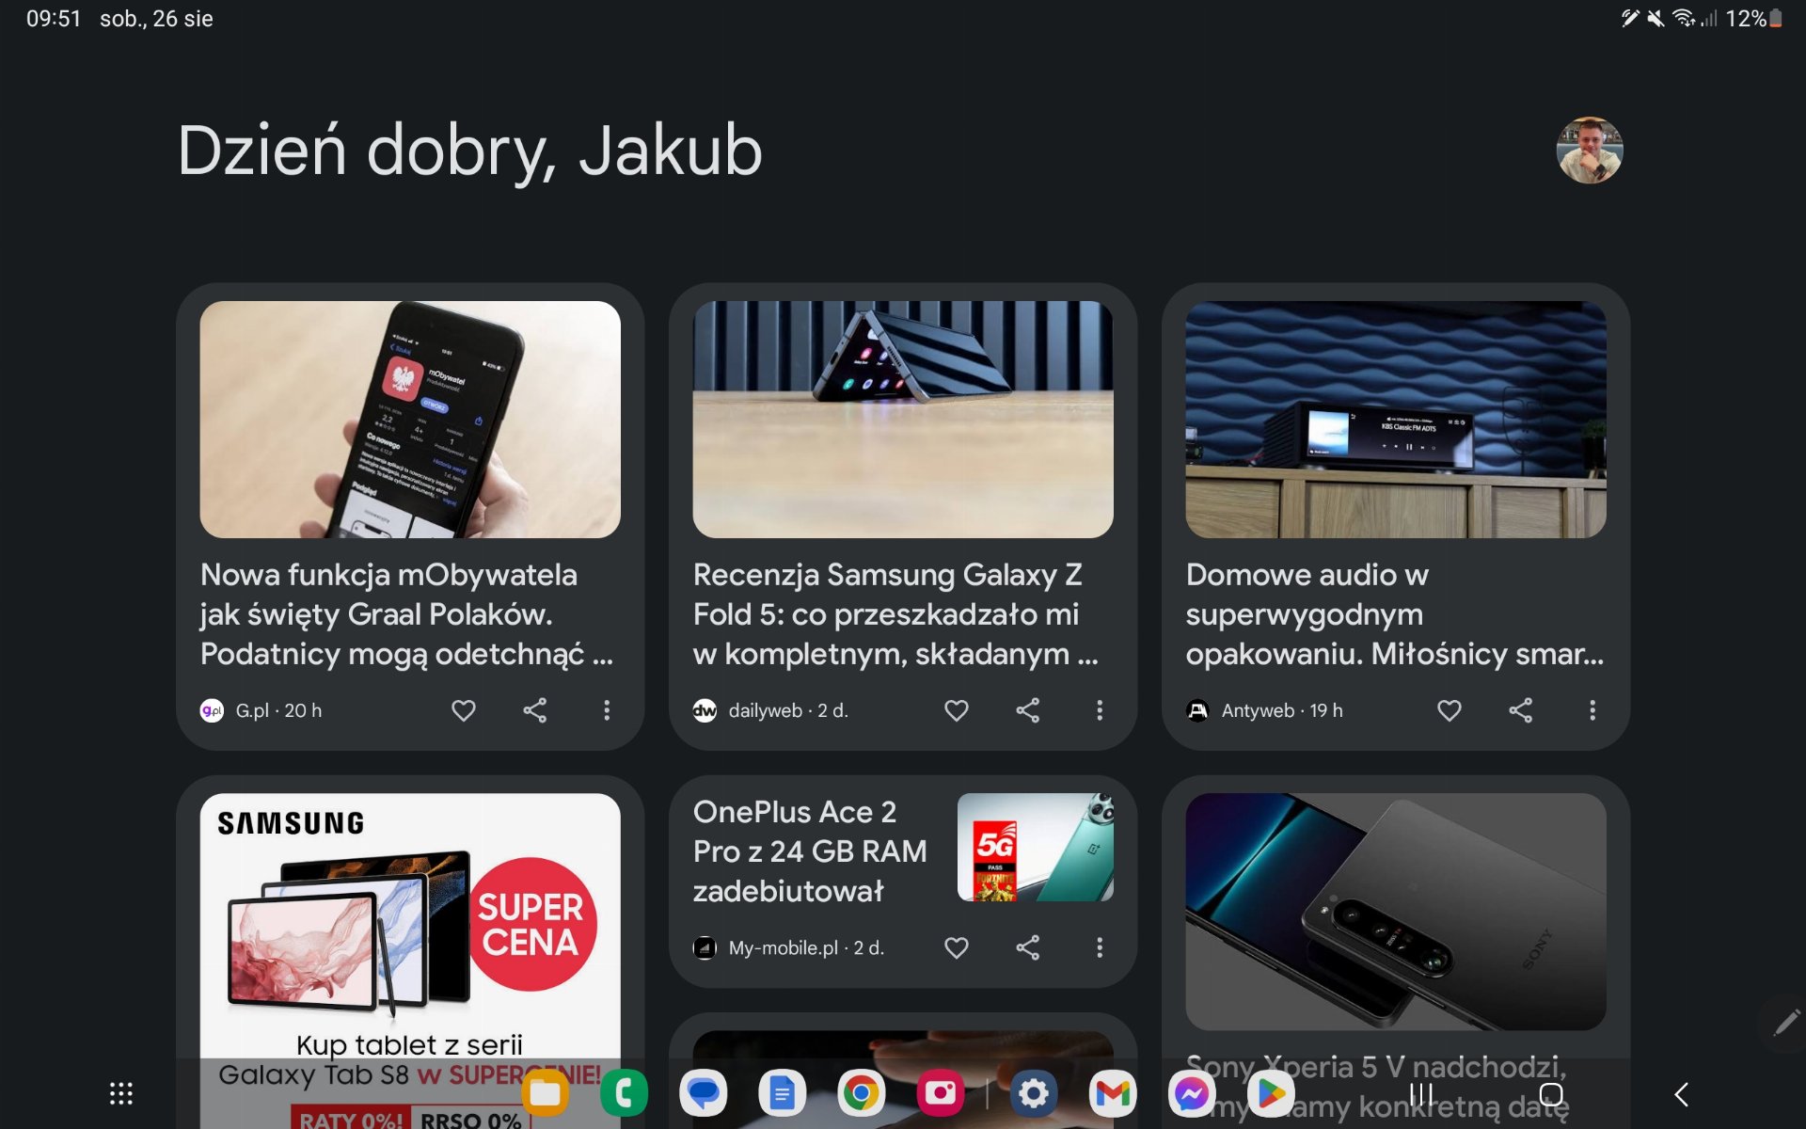The width and height of the screenshot is (1806, 1129).
Task: Open the mObywatel phone thumbnail
Action: point(410,420)
